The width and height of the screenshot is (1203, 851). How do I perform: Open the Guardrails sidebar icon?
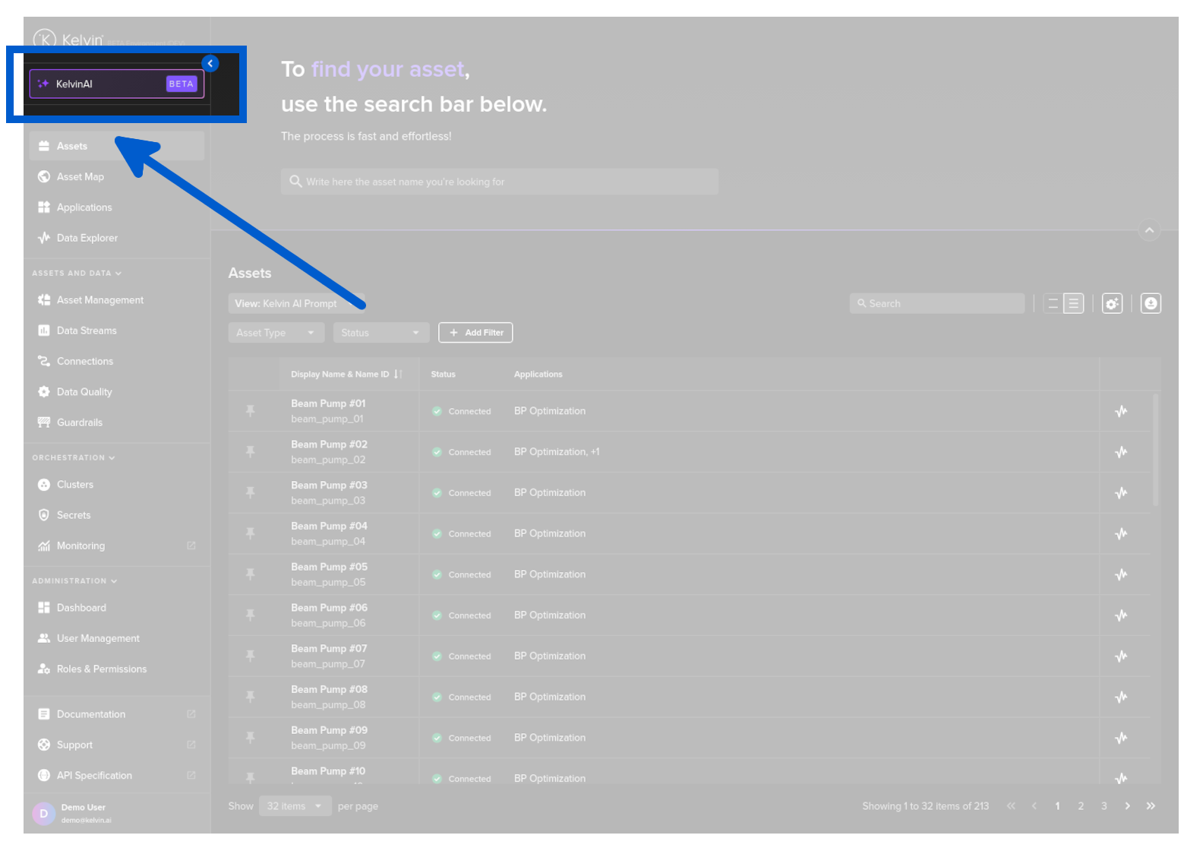pos(44,422)
